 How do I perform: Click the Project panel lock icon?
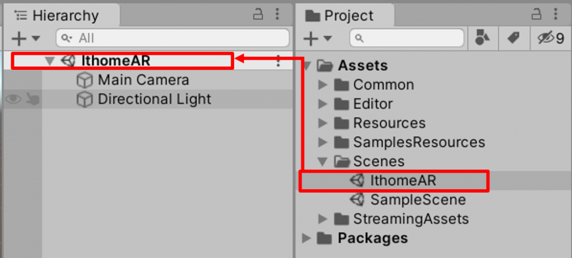pos(536,14)
